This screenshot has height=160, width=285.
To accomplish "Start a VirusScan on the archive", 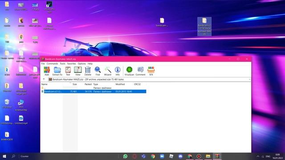I will click(129, 71).
